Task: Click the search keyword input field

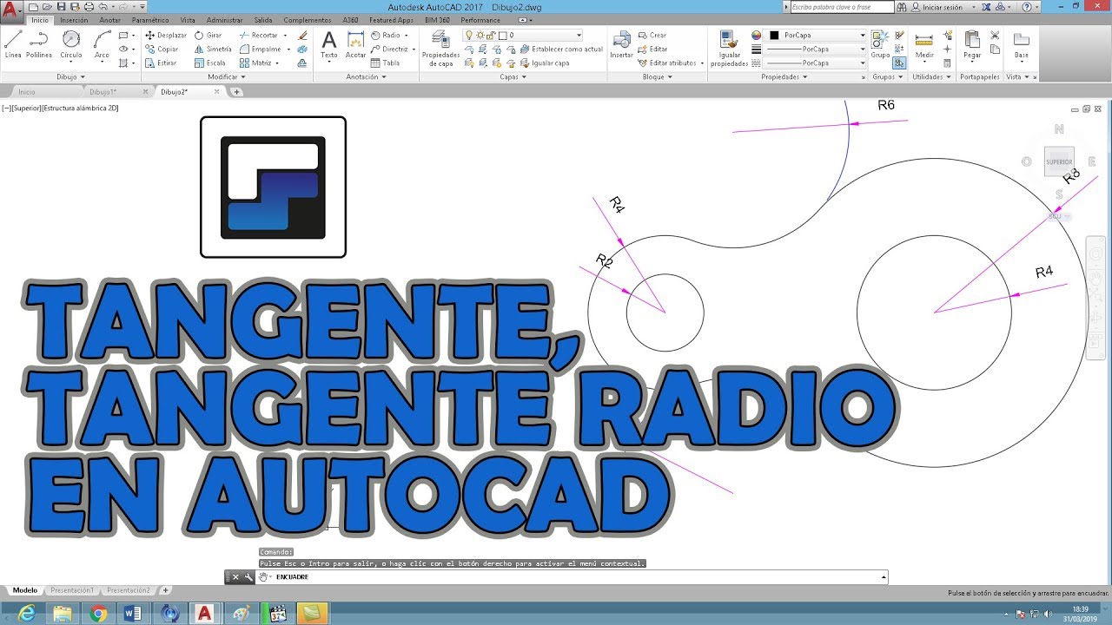Action: click(x=842, y=7)
